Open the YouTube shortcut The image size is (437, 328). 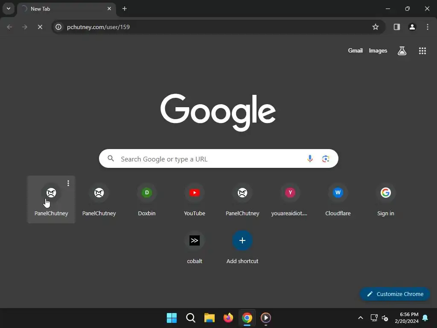pos(195,199)
